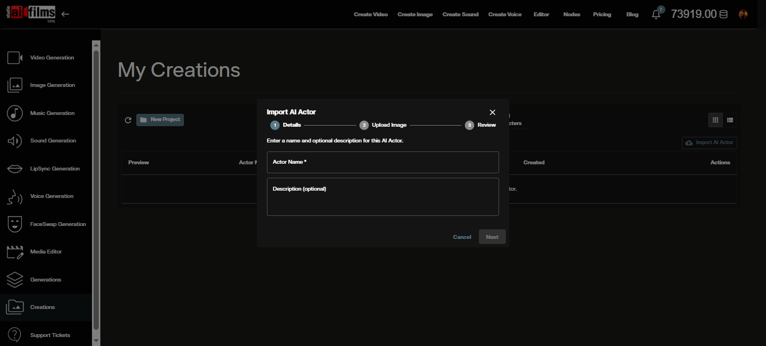Switch to the Nodes page
766x346 pixels.
(571, 14)
